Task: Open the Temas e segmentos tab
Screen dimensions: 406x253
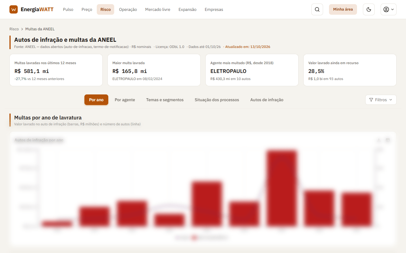Action: click(x=165, y=100)
